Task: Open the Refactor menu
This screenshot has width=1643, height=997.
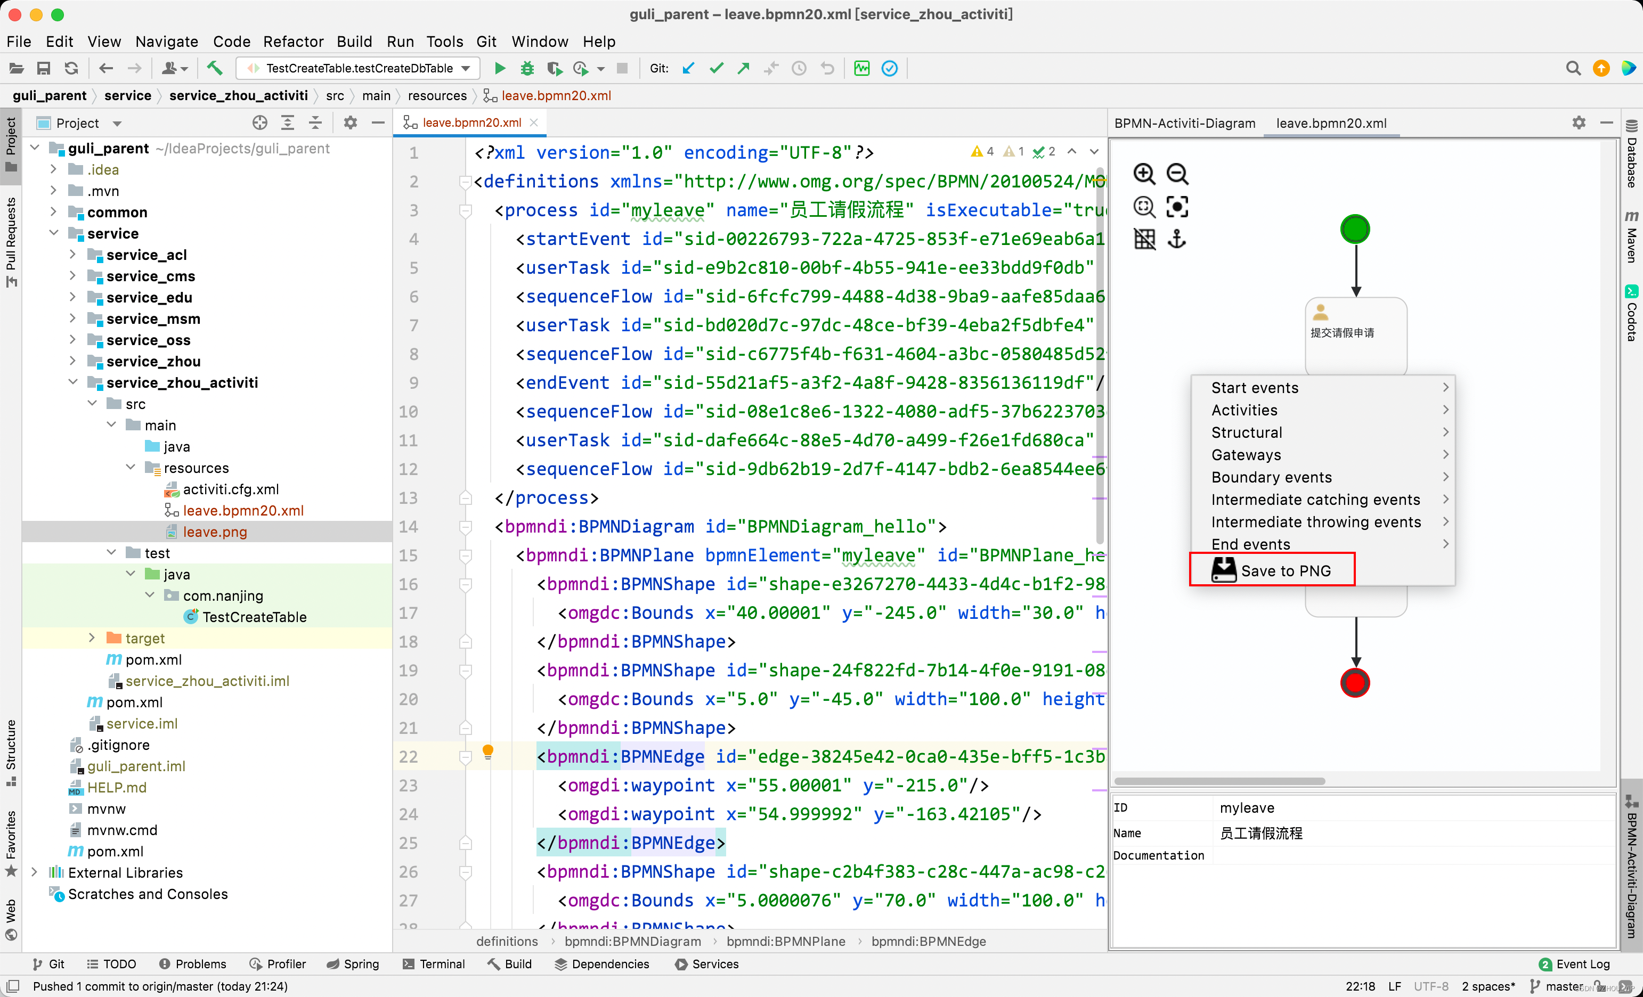Action: click(x=292, y=42)
